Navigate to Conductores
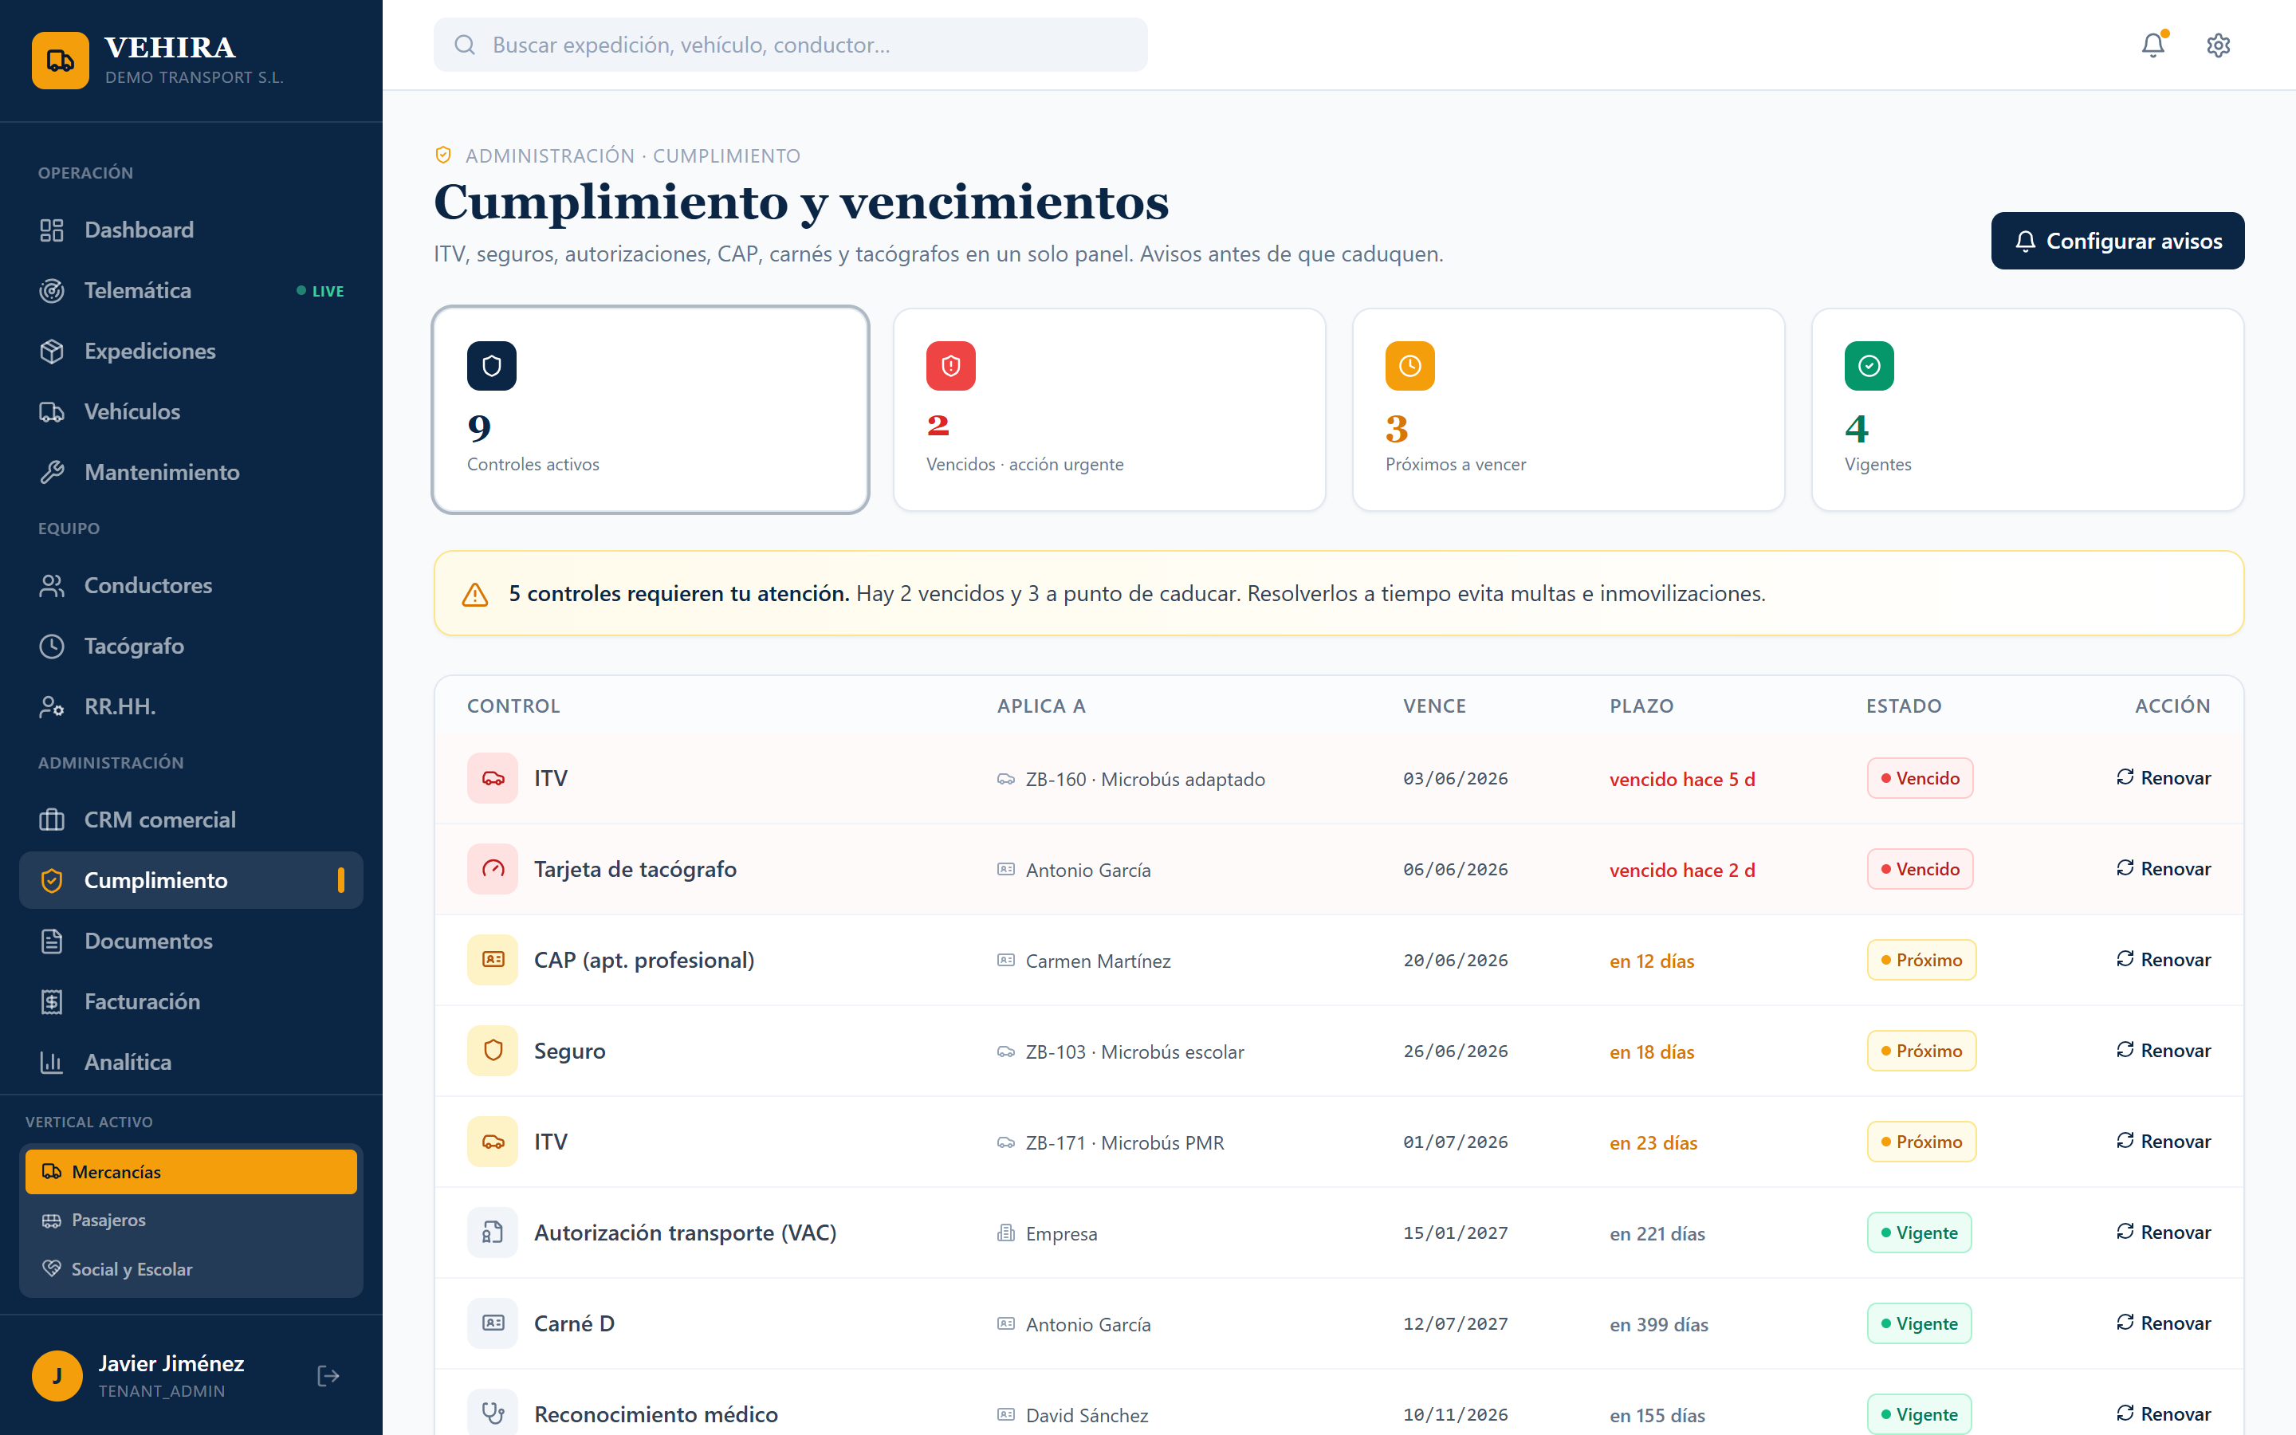The image size is (2296, 1435). tap(191, 586)
